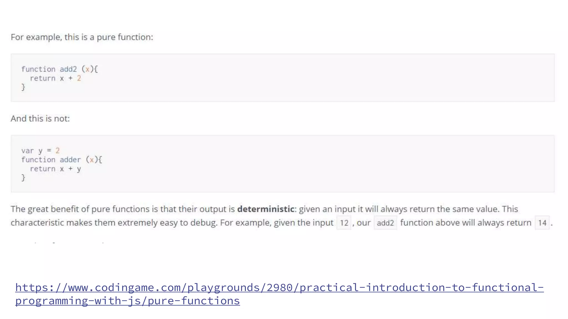
Task: Click the orange 'x' parameter in add2
Action: point(87,69)
